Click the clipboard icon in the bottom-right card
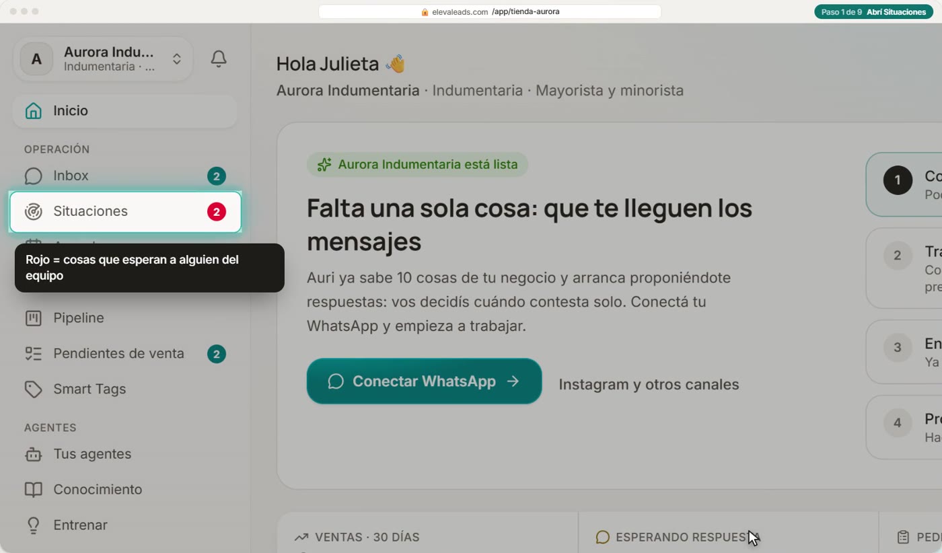Image resolution: width=942 pixels, height=553 pixels. (x=903, y=537)
